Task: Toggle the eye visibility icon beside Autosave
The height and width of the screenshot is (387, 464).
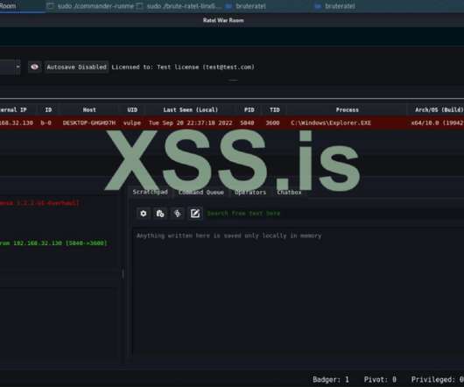Action: point(35,67)
